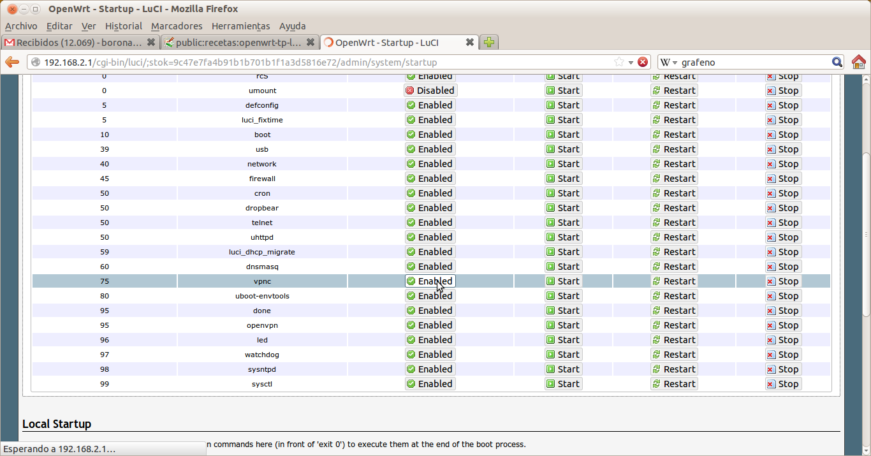Open the Marcadores menu

(177, 26)
